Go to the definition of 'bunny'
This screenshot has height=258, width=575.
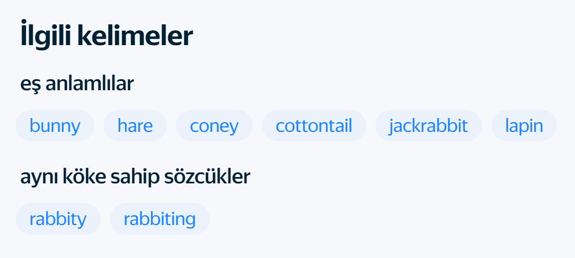pos(55,126)
